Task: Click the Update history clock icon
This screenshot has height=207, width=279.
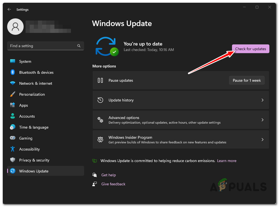Action: click(x=100, y=100)
